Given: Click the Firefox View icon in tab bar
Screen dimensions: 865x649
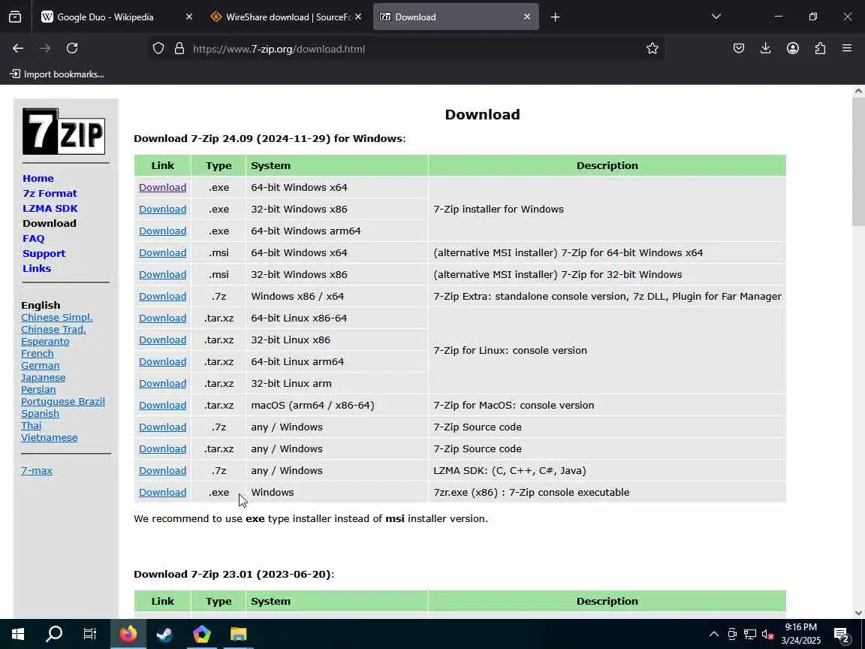Looking at the screenshot, I should click(15, 17).
